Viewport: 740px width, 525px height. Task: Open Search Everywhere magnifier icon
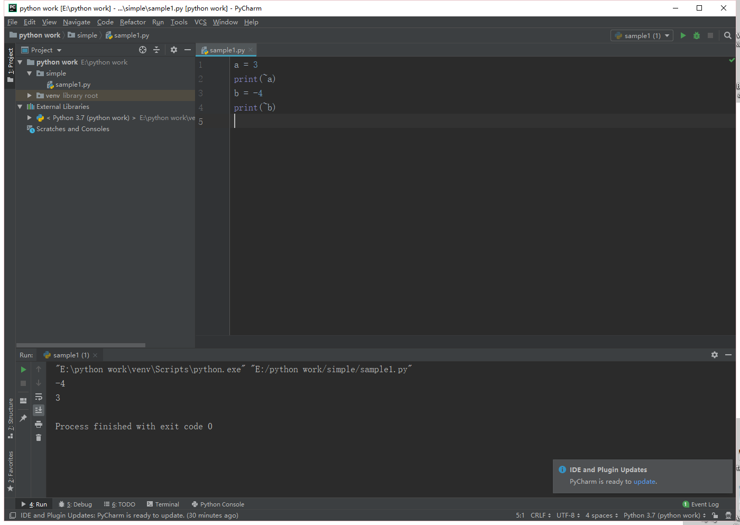pyautogui.click(x=728, y=35)
